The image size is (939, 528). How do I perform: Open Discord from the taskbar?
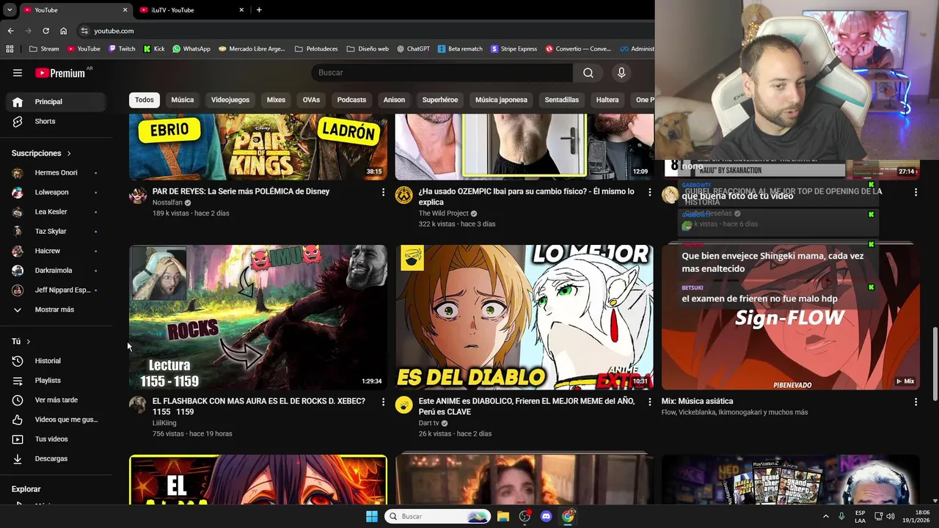click(x=546, y=516)
